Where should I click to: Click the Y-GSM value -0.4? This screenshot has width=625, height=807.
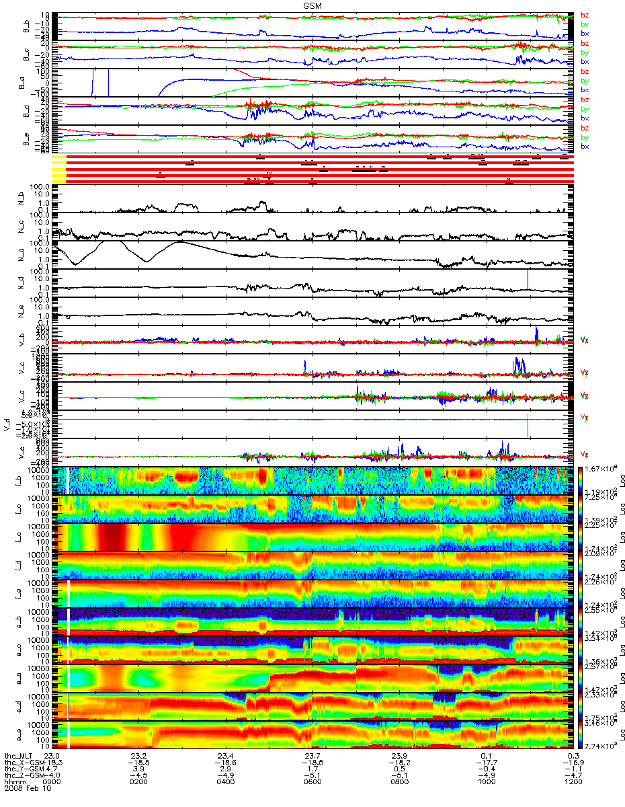pyautogui.click(x=485, y=770)
